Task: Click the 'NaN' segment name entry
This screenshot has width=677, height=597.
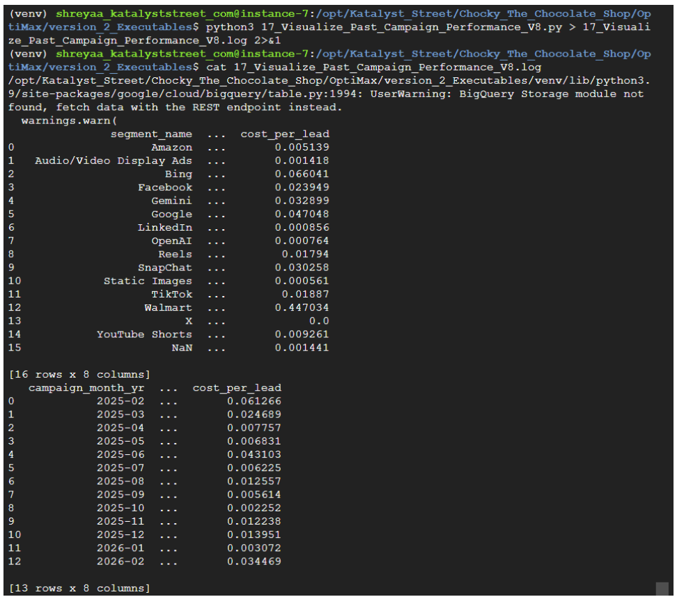Action: [182, 348]
